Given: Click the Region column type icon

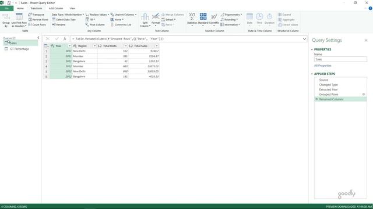Looking at the screenshot, I should click(x=75, y=46).
